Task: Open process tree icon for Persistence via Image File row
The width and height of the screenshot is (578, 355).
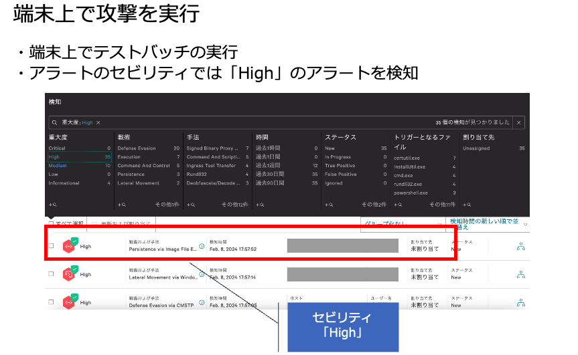Action: tap(521, 247)
